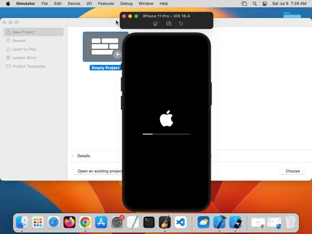Screen dimensions: 312x234
Task: Open the I/O menu
Action: (x=89, y=4)
